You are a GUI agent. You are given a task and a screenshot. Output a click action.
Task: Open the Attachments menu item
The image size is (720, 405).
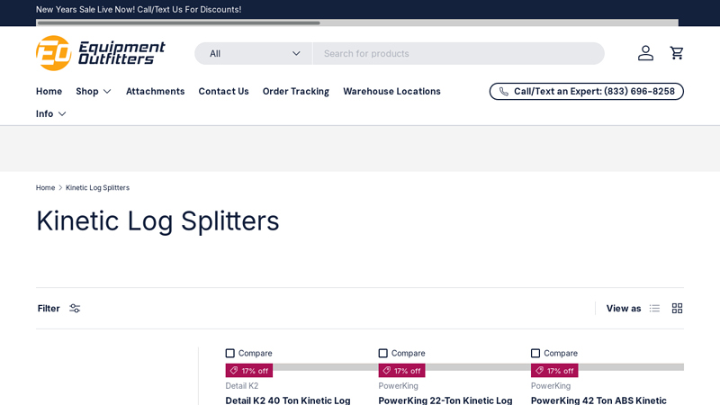coord(155,92)
